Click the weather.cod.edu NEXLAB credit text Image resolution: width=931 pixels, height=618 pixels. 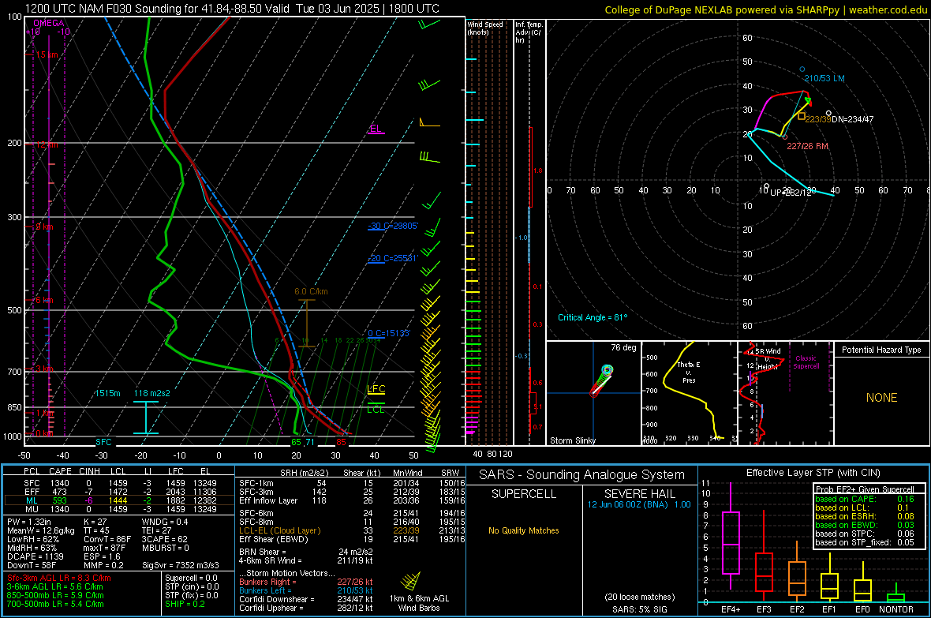(765, 9)
